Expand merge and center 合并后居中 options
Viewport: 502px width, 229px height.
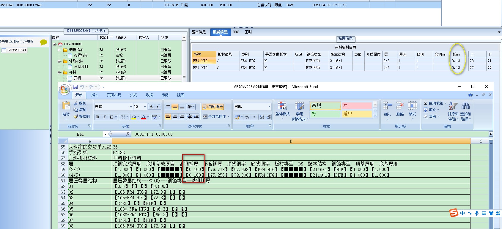228,117
